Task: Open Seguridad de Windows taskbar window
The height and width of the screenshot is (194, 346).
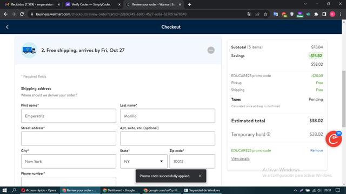Action: click(x=202, y=190)
